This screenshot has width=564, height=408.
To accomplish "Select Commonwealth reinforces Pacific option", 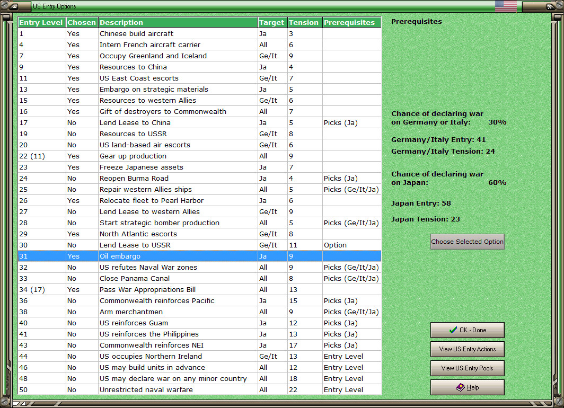I will coord(200,301).
